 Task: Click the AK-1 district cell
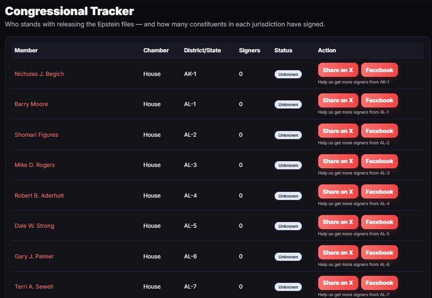tap(190, 74)
